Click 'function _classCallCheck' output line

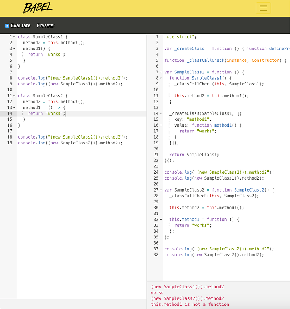click(x=227, y=60)
